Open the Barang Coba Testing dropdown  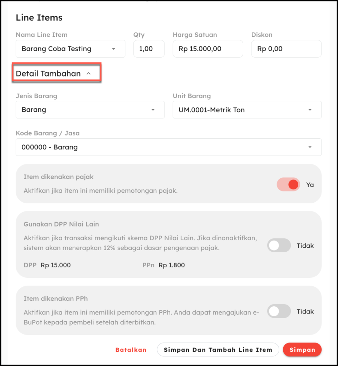tap(70, 49)
